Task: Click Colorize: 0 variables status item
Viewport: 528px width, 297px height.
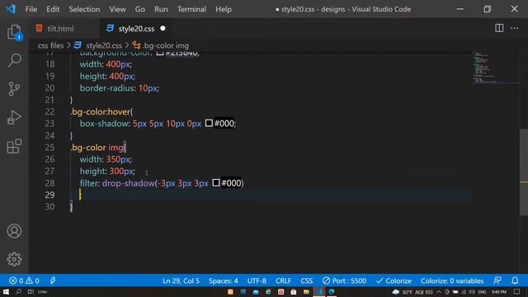Action: 452,280
